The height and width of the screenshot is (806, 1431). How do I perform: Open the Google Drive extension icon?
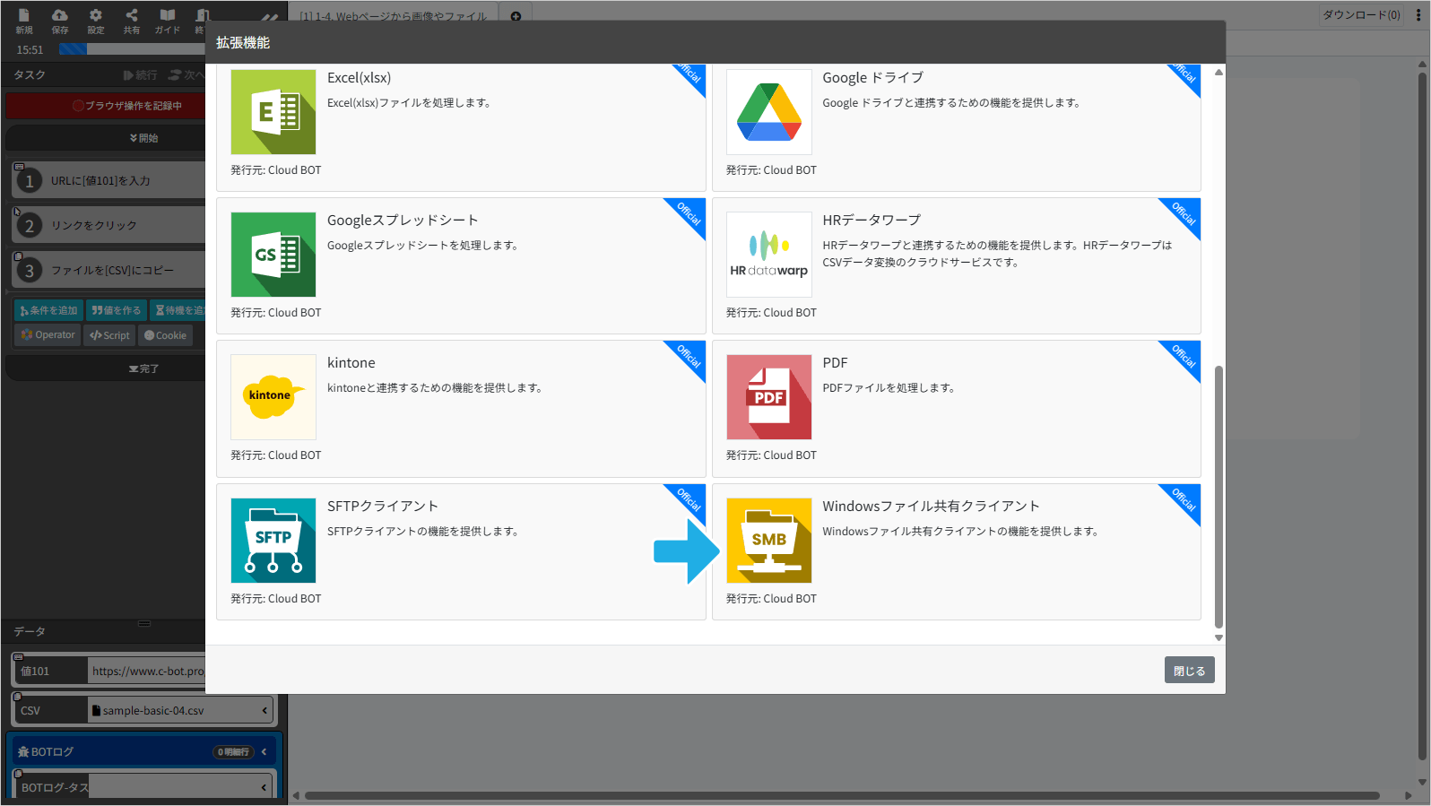[x=769, y=112]
